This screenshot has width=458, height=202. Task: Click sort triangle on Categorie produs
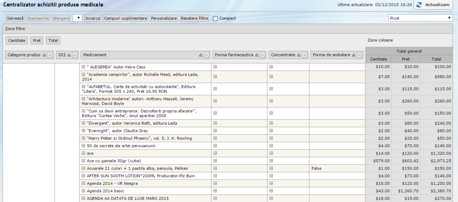[x=44, y=55]
